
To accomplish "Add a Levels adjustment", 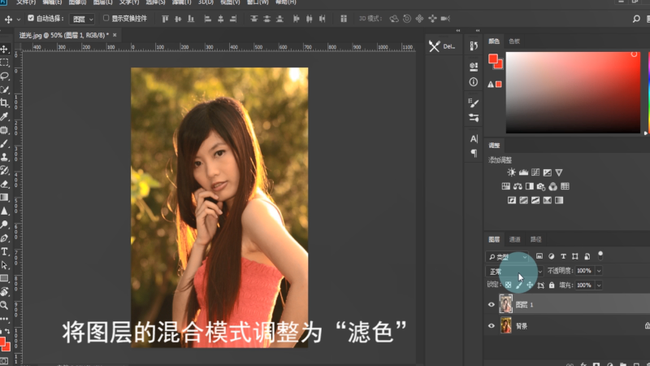I will click(523, 172).
